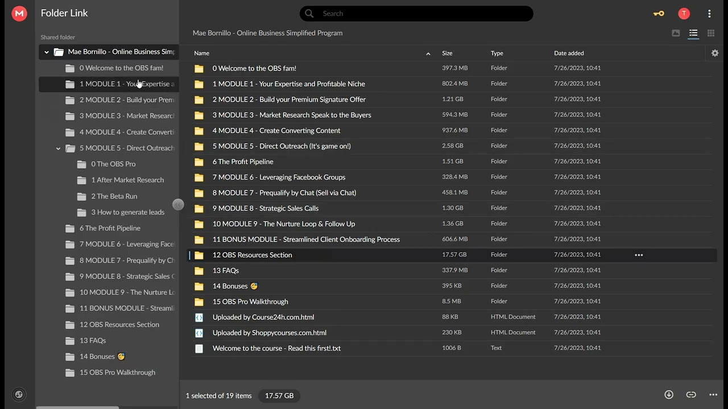
Task: Open options for 12 OBS Resources Section row
Action: tap(639, 255)
